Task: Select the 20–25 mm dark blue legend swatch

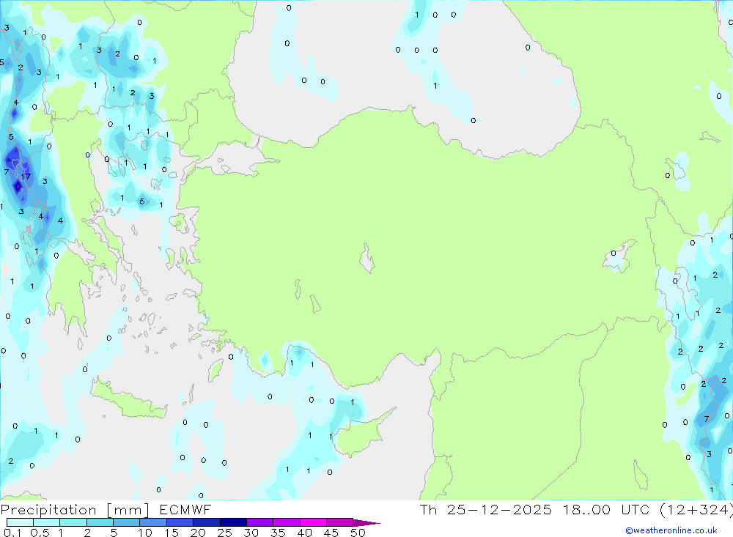Action: point(207,522)
